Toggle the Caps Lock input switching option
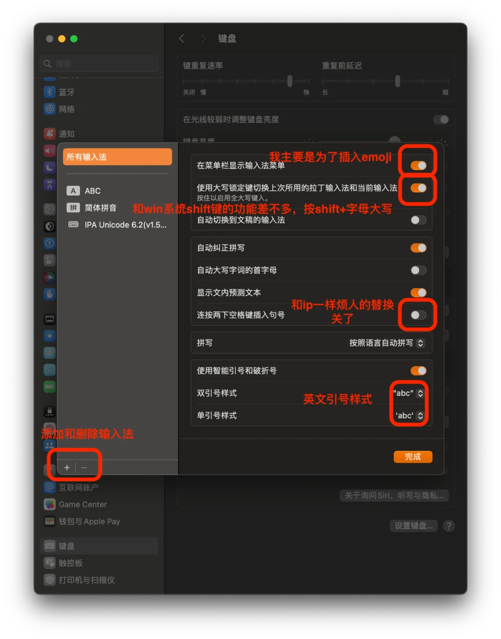The width and height of the screenshot is (501, 639). 418,188
